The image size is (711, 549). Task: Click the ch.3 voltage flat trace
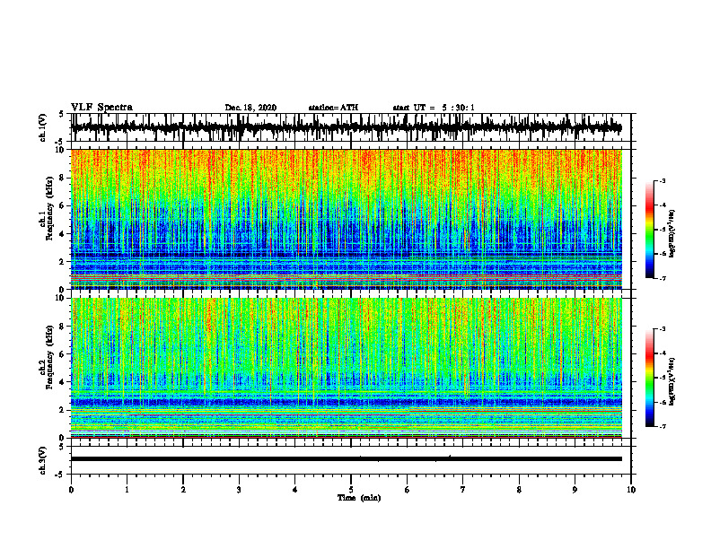click(x=347, y=459)
